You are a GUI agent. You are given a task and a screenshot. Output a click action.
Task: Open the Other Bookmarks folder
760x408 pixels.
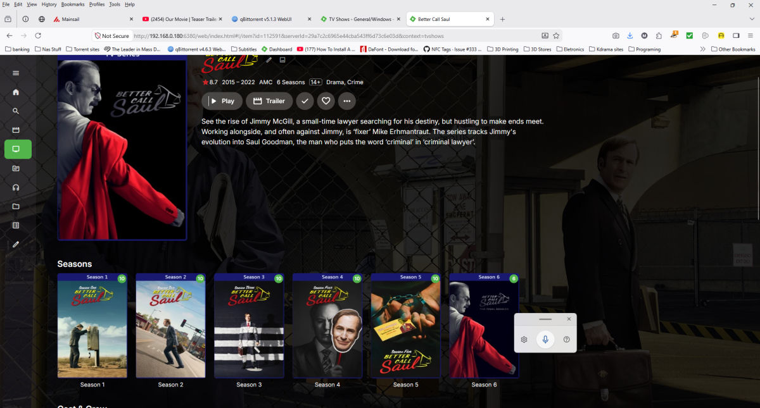(x=733, y=49)
